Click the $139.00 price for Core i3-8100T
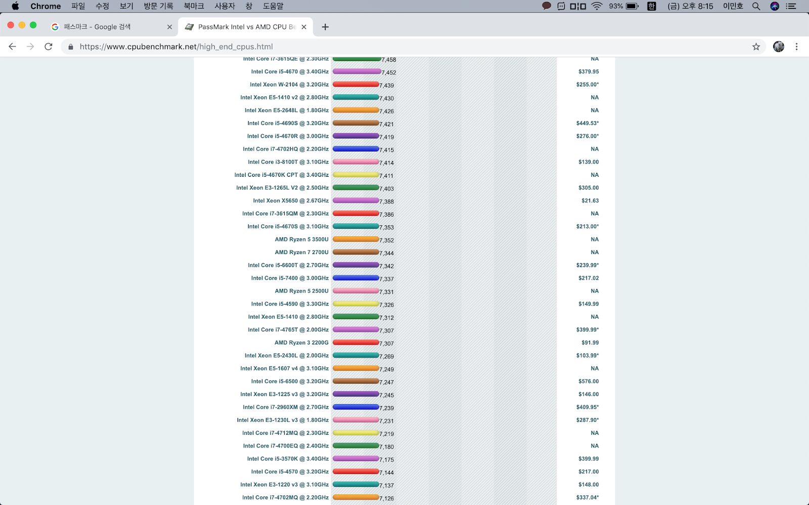The height and width of the screenshot is (505, 809). pos(589,162)
